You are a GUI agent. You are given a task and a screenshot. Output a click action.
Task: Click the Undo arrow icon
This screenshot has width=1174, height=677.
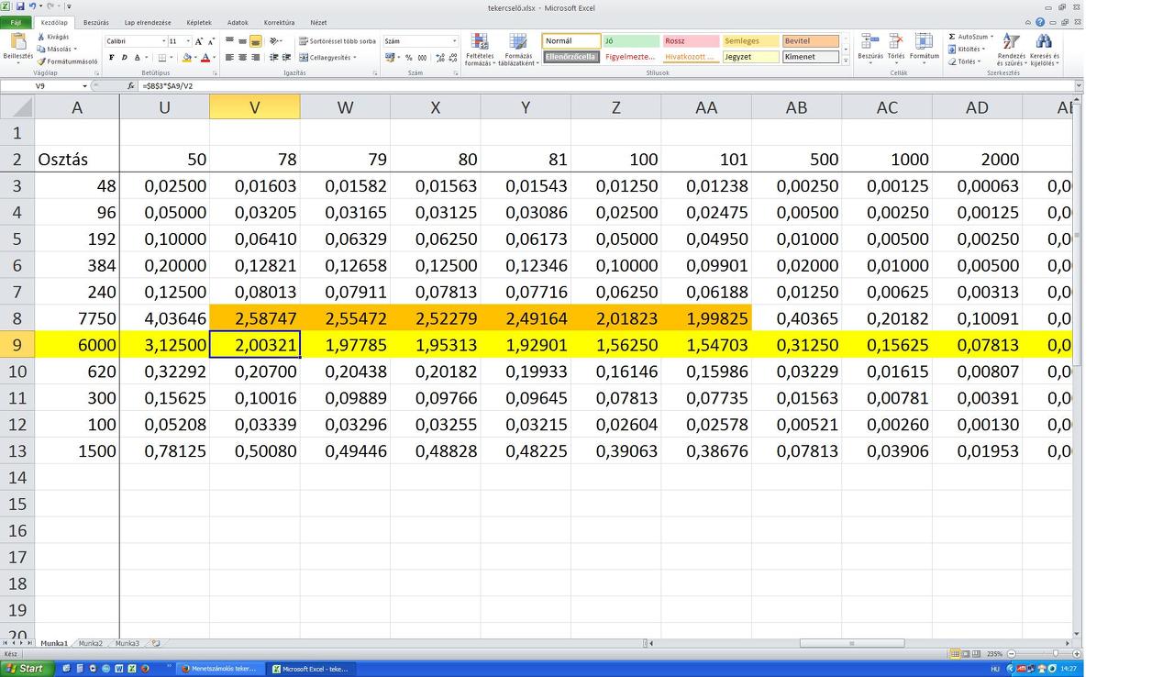coord(32,6)
